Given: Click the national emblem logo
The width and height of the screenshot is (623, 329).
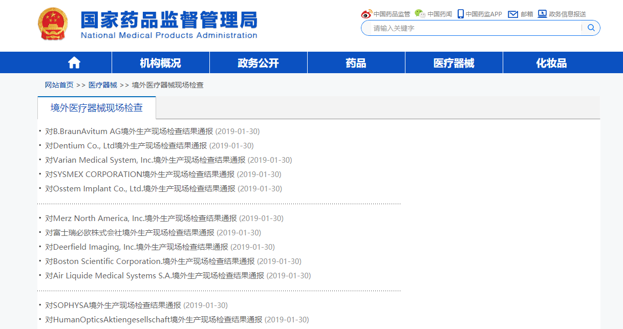Looking at the screenshot, I should pos(53,25).
